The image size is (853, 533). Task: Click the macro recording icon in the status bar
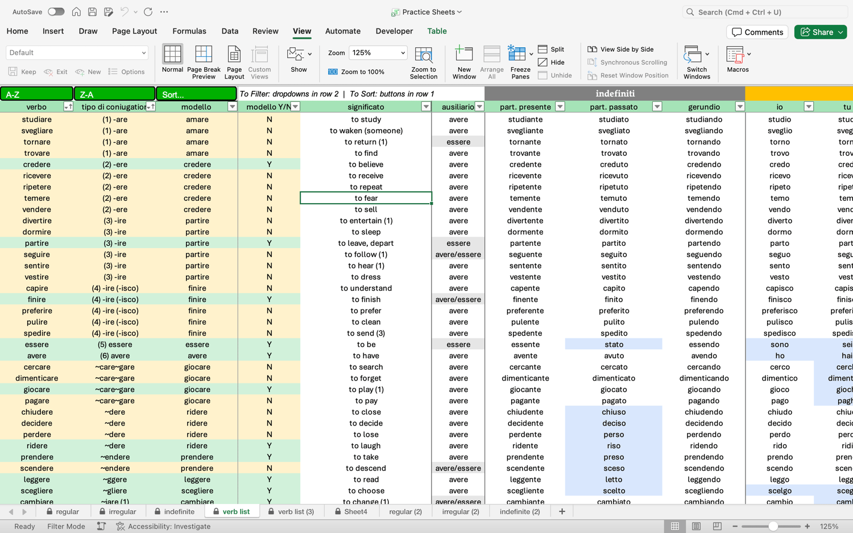point(101,526)
